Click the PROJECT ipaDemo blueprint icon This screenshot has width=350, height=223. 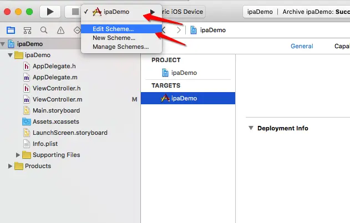point(165,73)
